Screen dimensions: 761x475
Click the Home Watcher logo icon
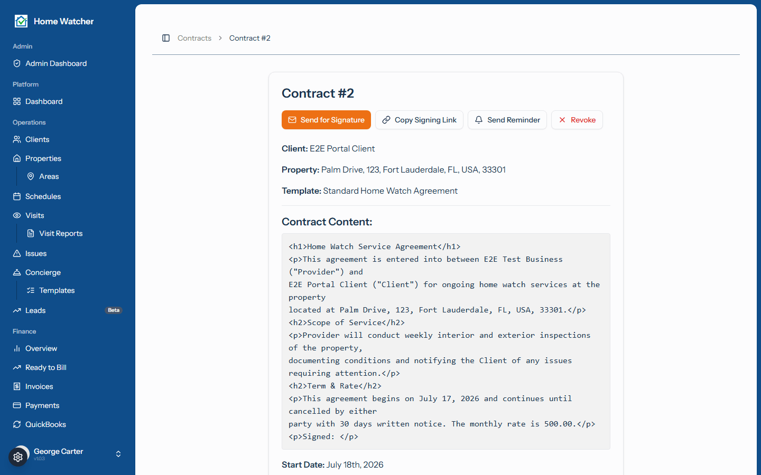21,21
